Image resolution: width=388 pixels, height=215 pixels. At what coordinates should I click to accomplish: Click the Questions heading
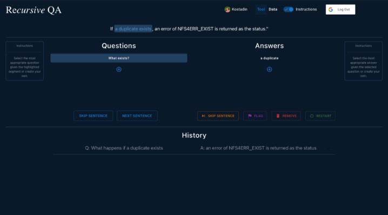(119, 46)
